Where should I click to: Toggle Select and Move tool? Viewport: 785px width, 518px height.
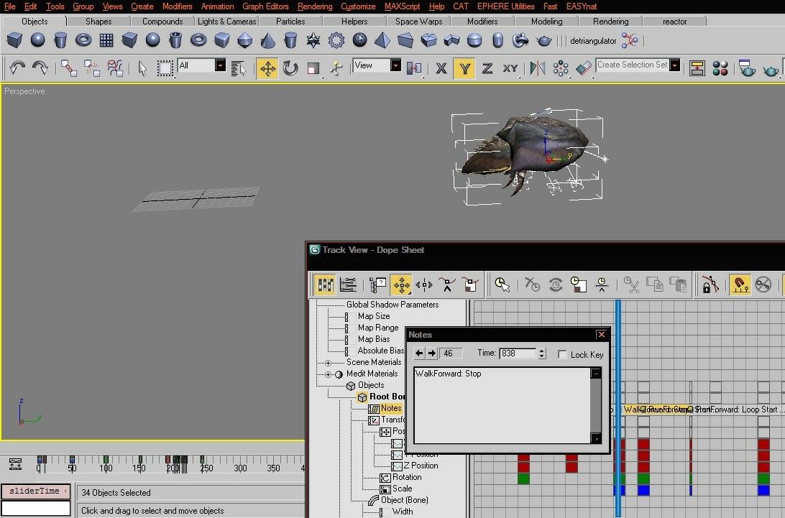[x=267, y=68]
